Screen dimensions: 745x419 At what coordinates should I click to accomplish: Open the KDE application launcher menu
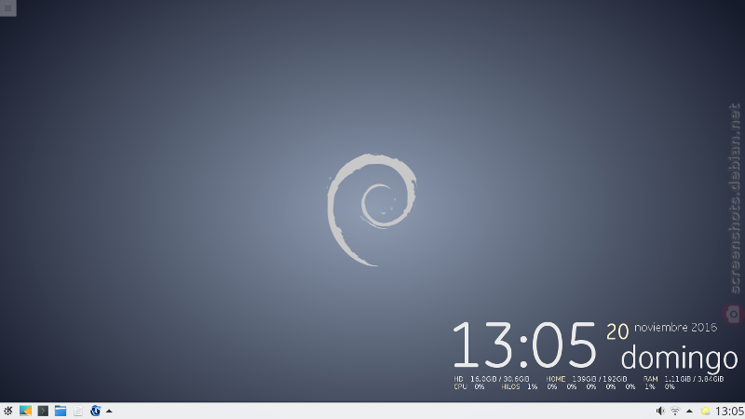pos(8,411)
